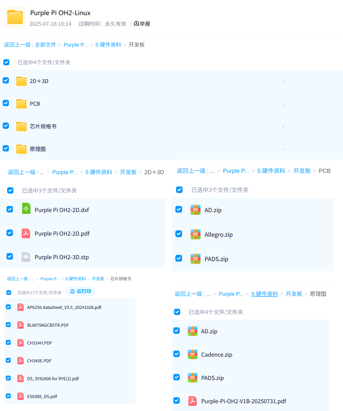
Task: Click the BL8079AGCB5TR.PDF file icon
Action: [21, 325]
